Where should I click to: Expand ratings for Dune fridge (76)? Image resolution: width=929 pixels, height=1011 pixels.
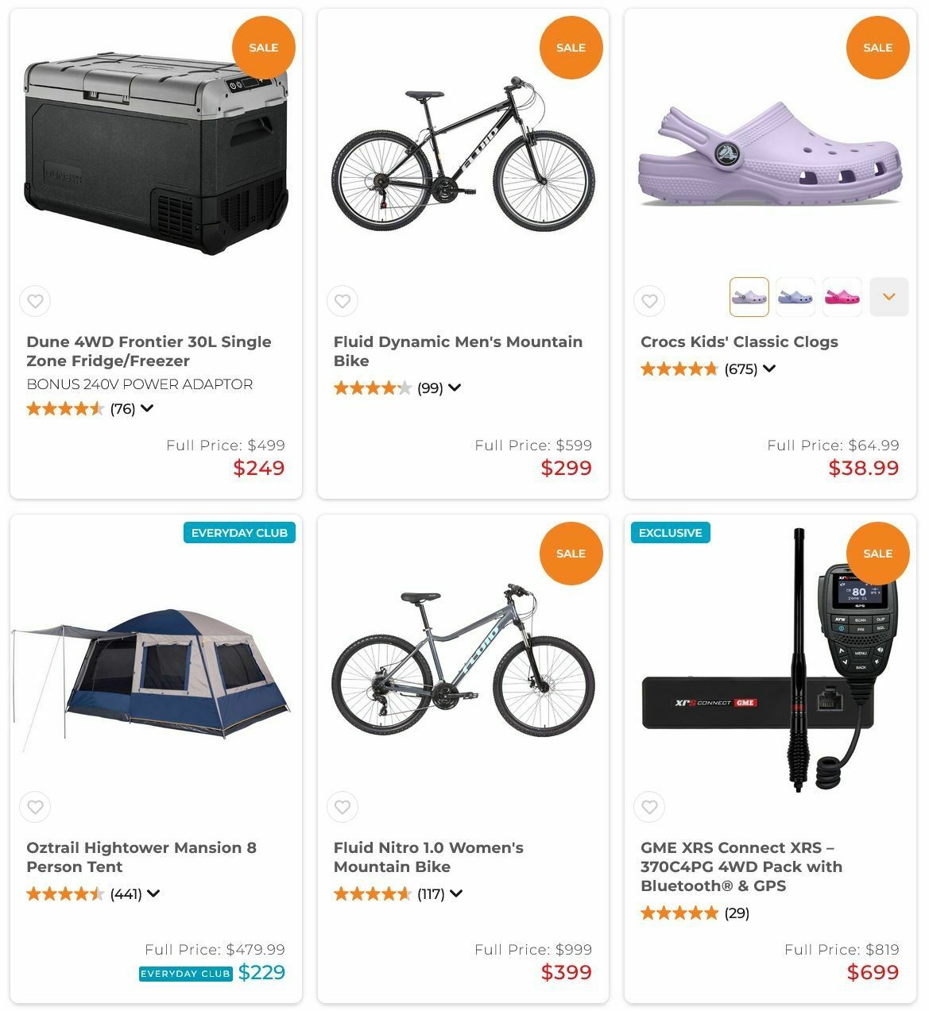tap(147, 408)
